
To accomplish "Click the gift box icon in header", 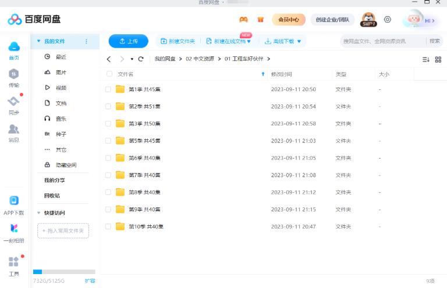I will coord(260,19).
